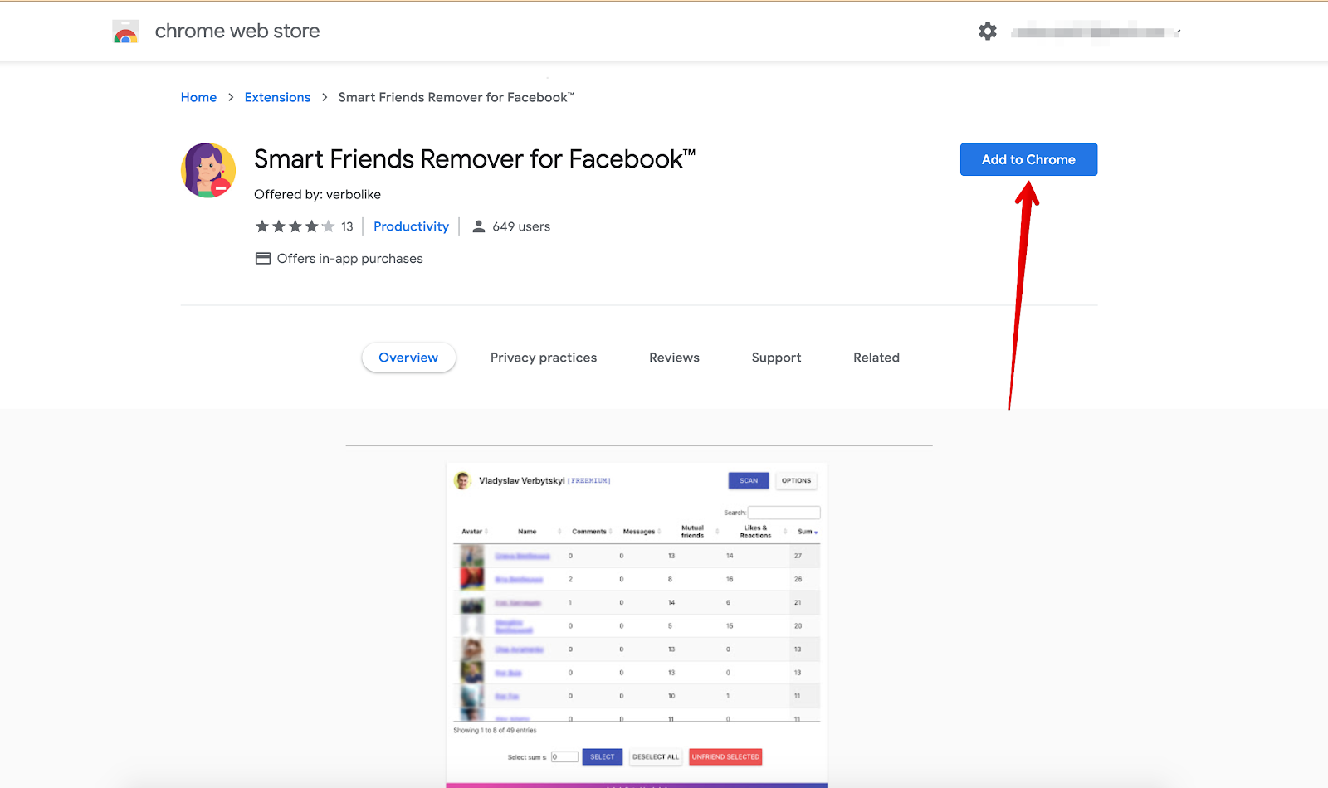Click the Search field in the preview

(784, 512)
